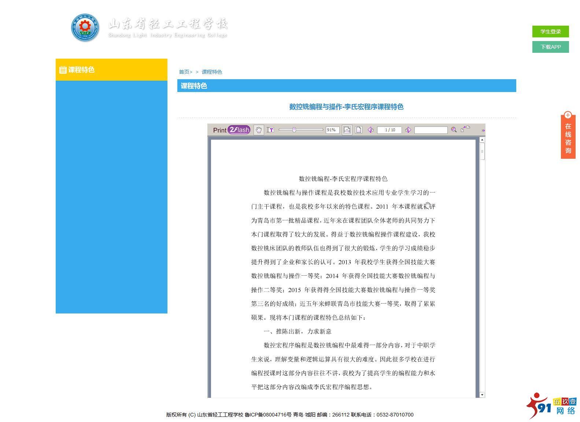Click the Print2Flash logo
Screen dimensions: 580x422
coord(232,130)
